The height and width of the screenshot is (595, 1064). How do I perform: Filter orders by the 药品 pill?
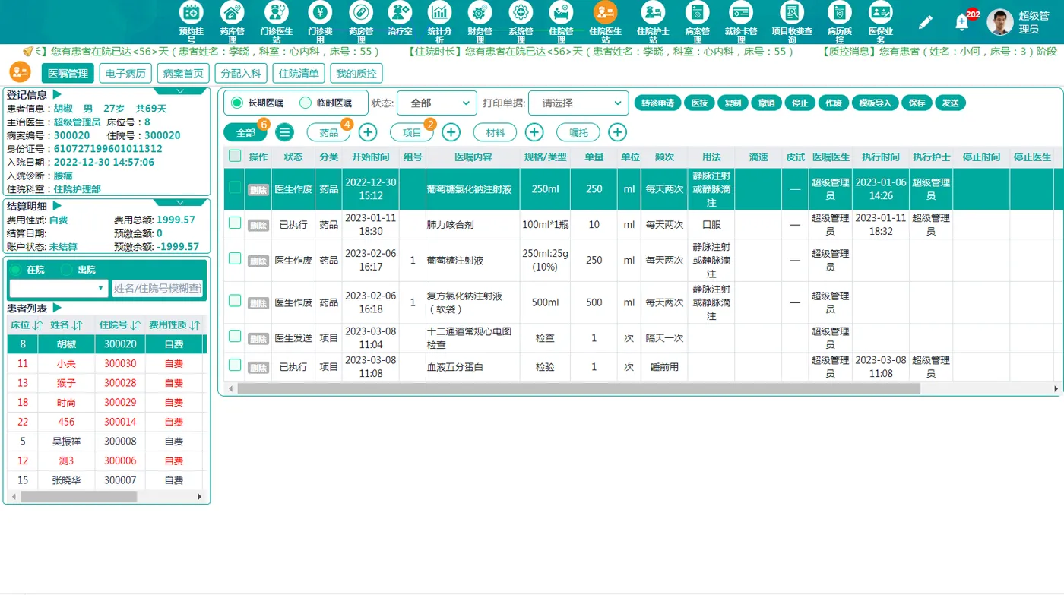coord(328,132)
